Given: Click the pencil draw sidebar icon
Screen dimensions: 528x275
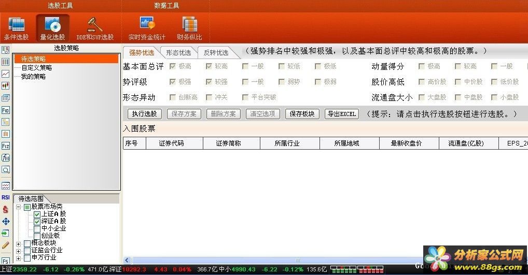Looking at the screenshot, I should coord(5,245).
